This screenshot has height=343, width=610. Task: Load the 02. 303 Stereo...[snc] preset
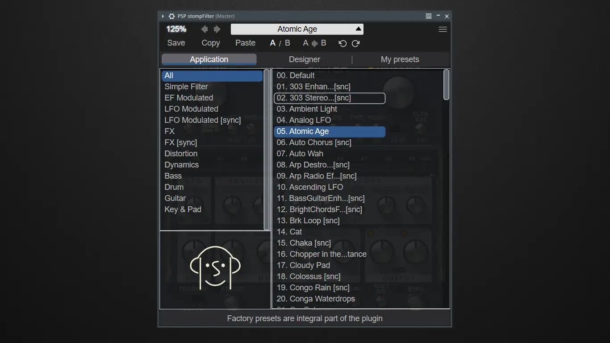330,98
